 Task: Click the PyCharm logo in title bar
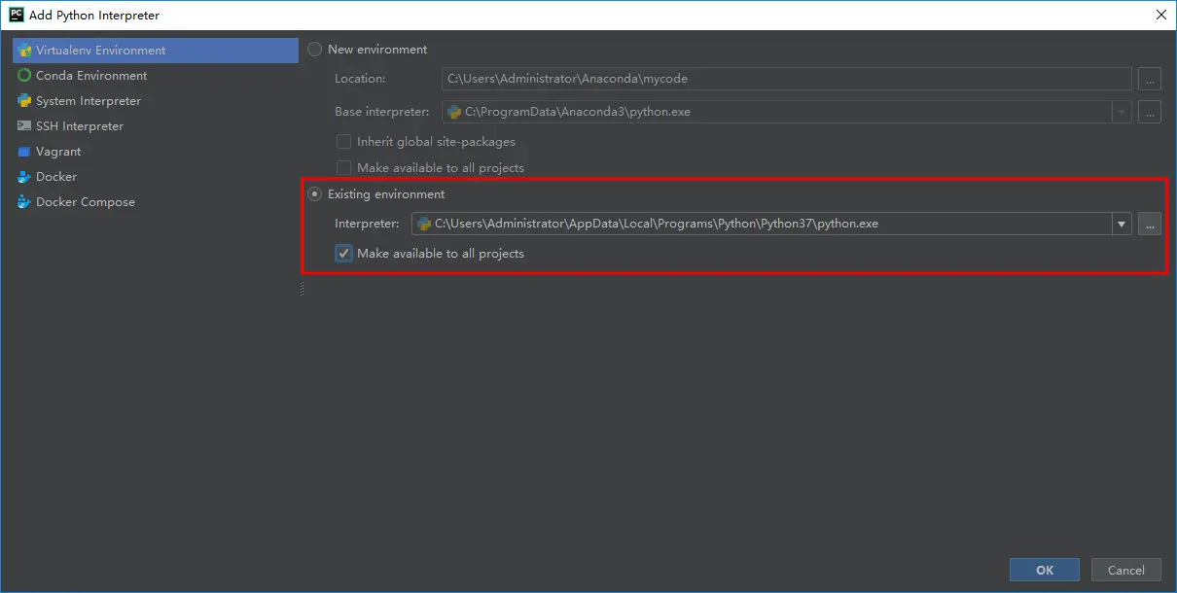click(17, 15)
